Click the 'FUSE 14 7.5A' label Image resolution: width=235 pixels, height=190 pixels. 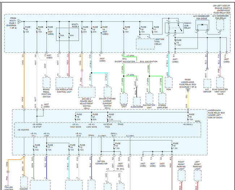117,146
